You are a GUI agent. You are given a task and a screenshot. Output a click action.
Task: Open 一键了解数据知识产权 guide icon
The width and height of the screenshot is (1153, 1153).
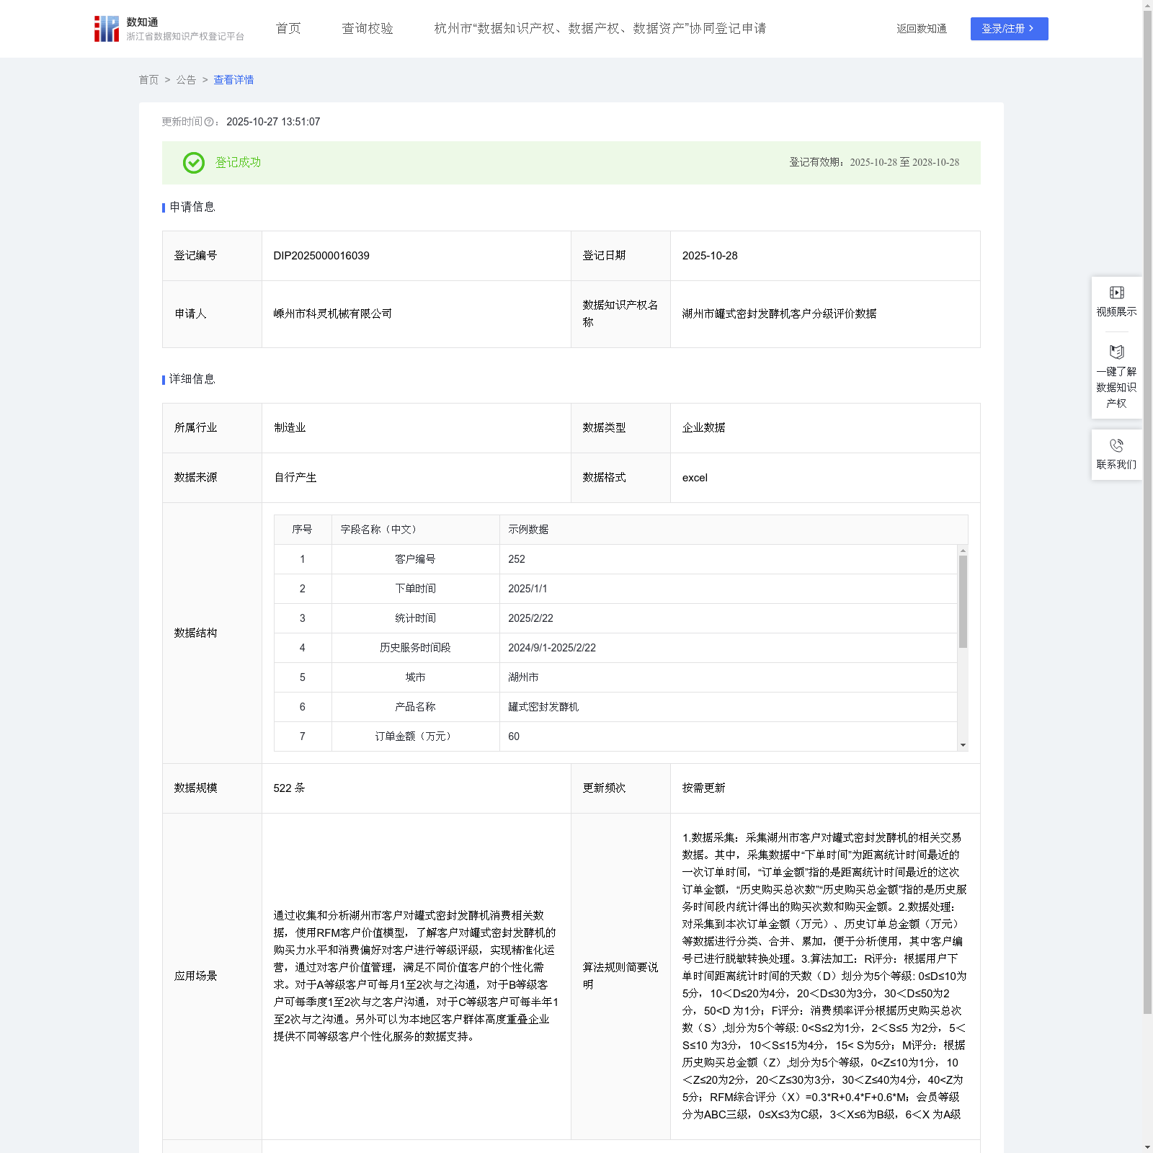1116,352
